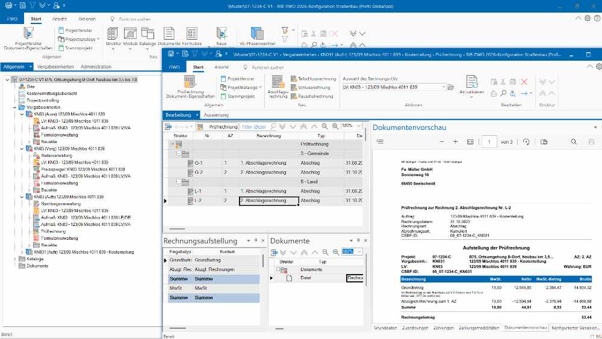Open Projektkataloge dropdown in front ribbon

(x=241, y=87)
